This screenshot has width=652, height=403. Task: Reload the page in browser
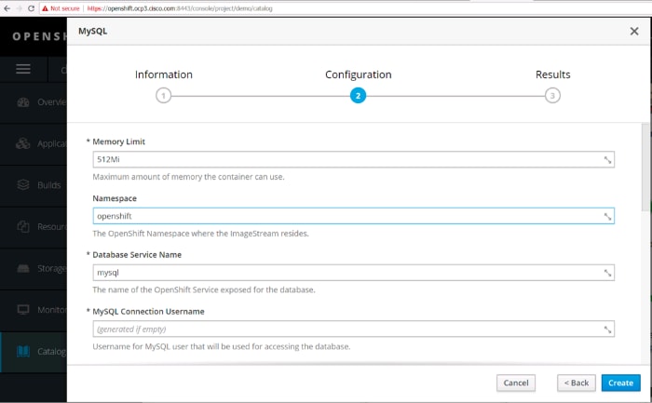(x=31, y=8)
